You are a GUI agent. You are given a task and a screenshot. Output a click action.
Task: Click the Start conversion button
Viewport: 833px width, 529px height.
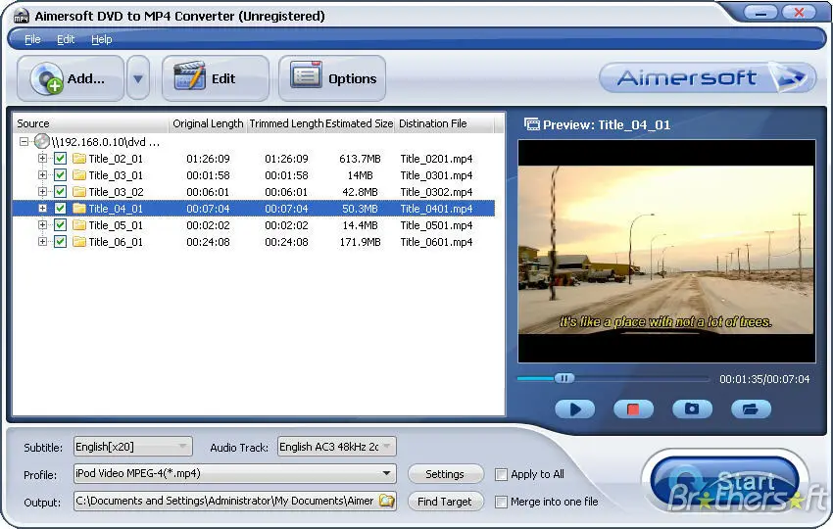tap(724, 483)
